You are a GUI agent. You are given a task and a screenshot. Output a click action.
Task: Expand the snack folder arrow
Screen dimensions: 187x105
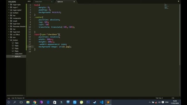tap(9, 21)
